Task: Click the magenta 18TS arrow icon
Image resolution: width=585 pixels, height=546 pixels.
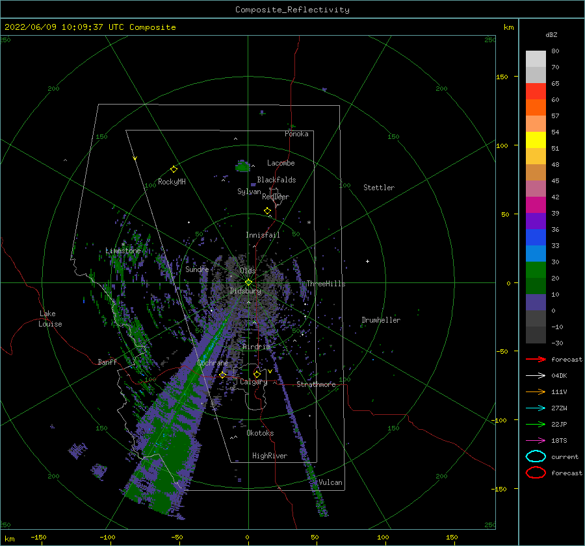Action: coord(536,441)
